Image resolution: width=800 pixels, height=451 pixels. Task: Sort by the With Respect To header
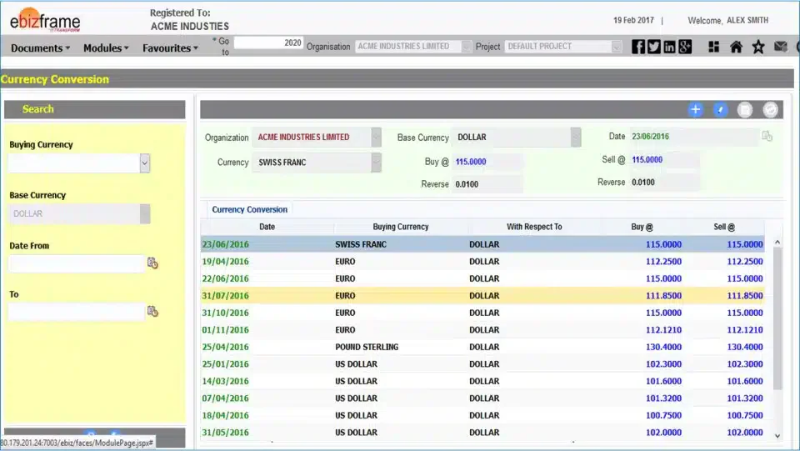pos(534,227)
